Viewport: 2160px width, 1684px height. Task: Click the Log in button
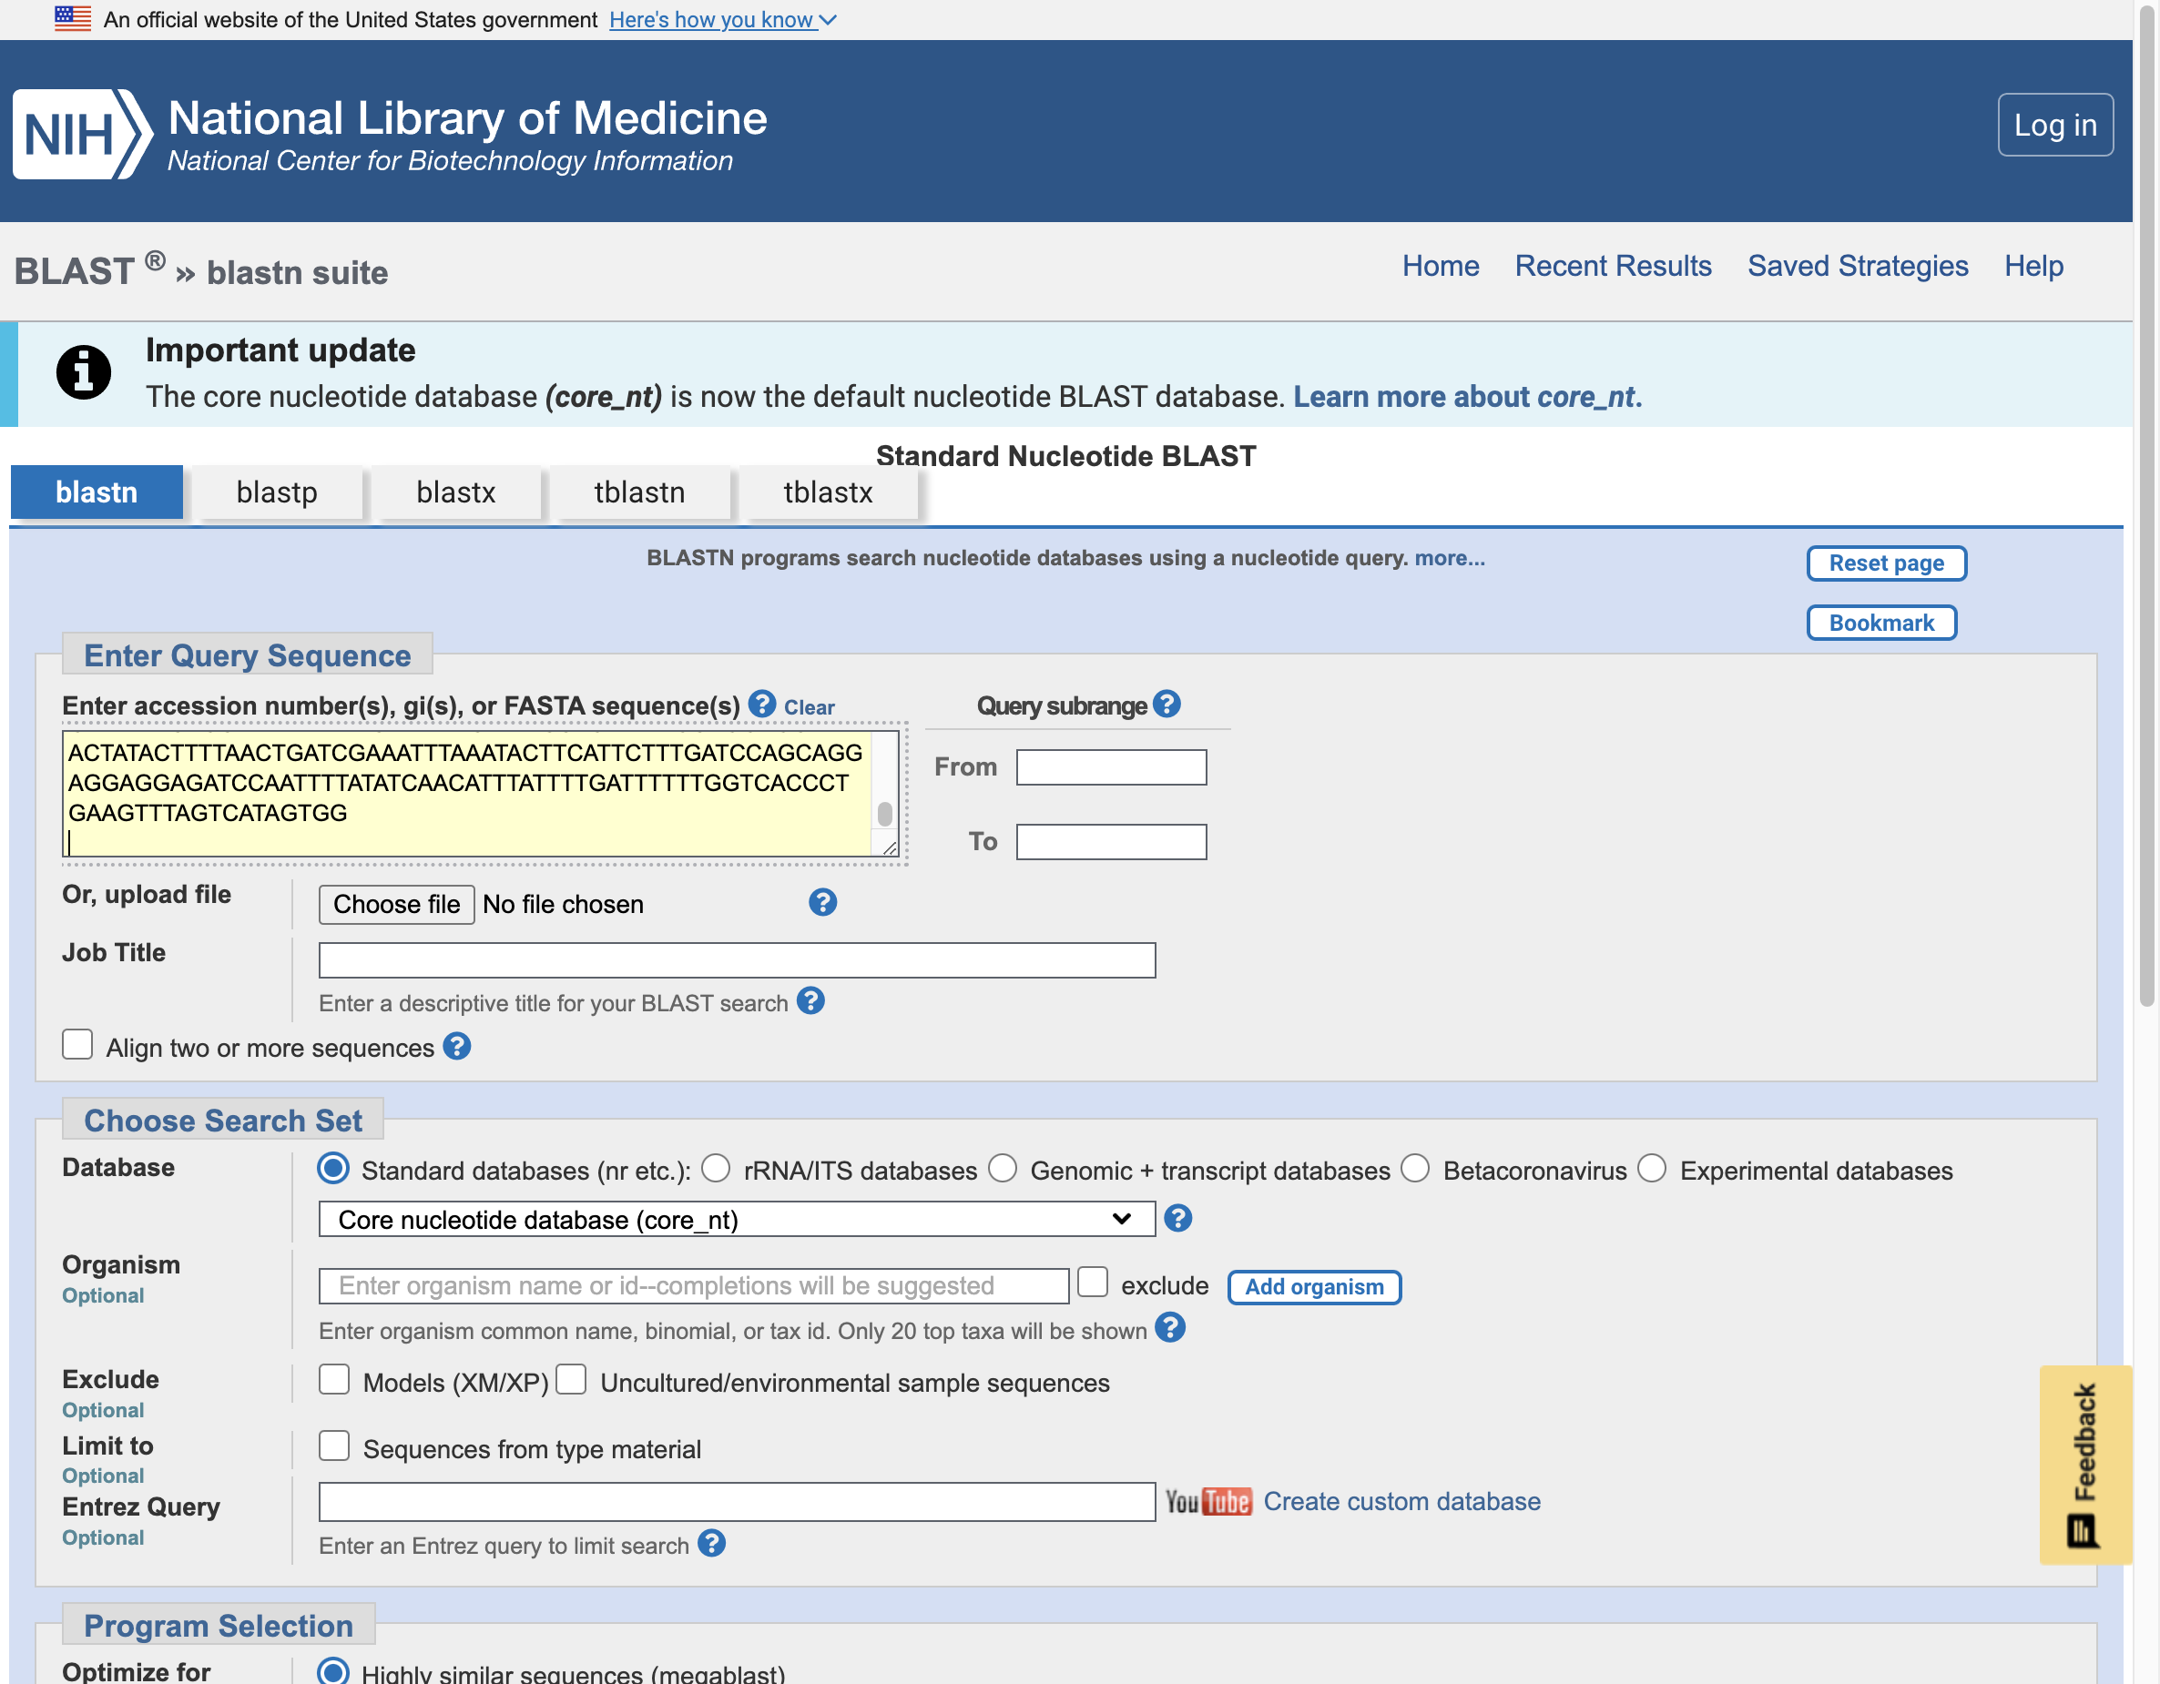click(2055, 125)
